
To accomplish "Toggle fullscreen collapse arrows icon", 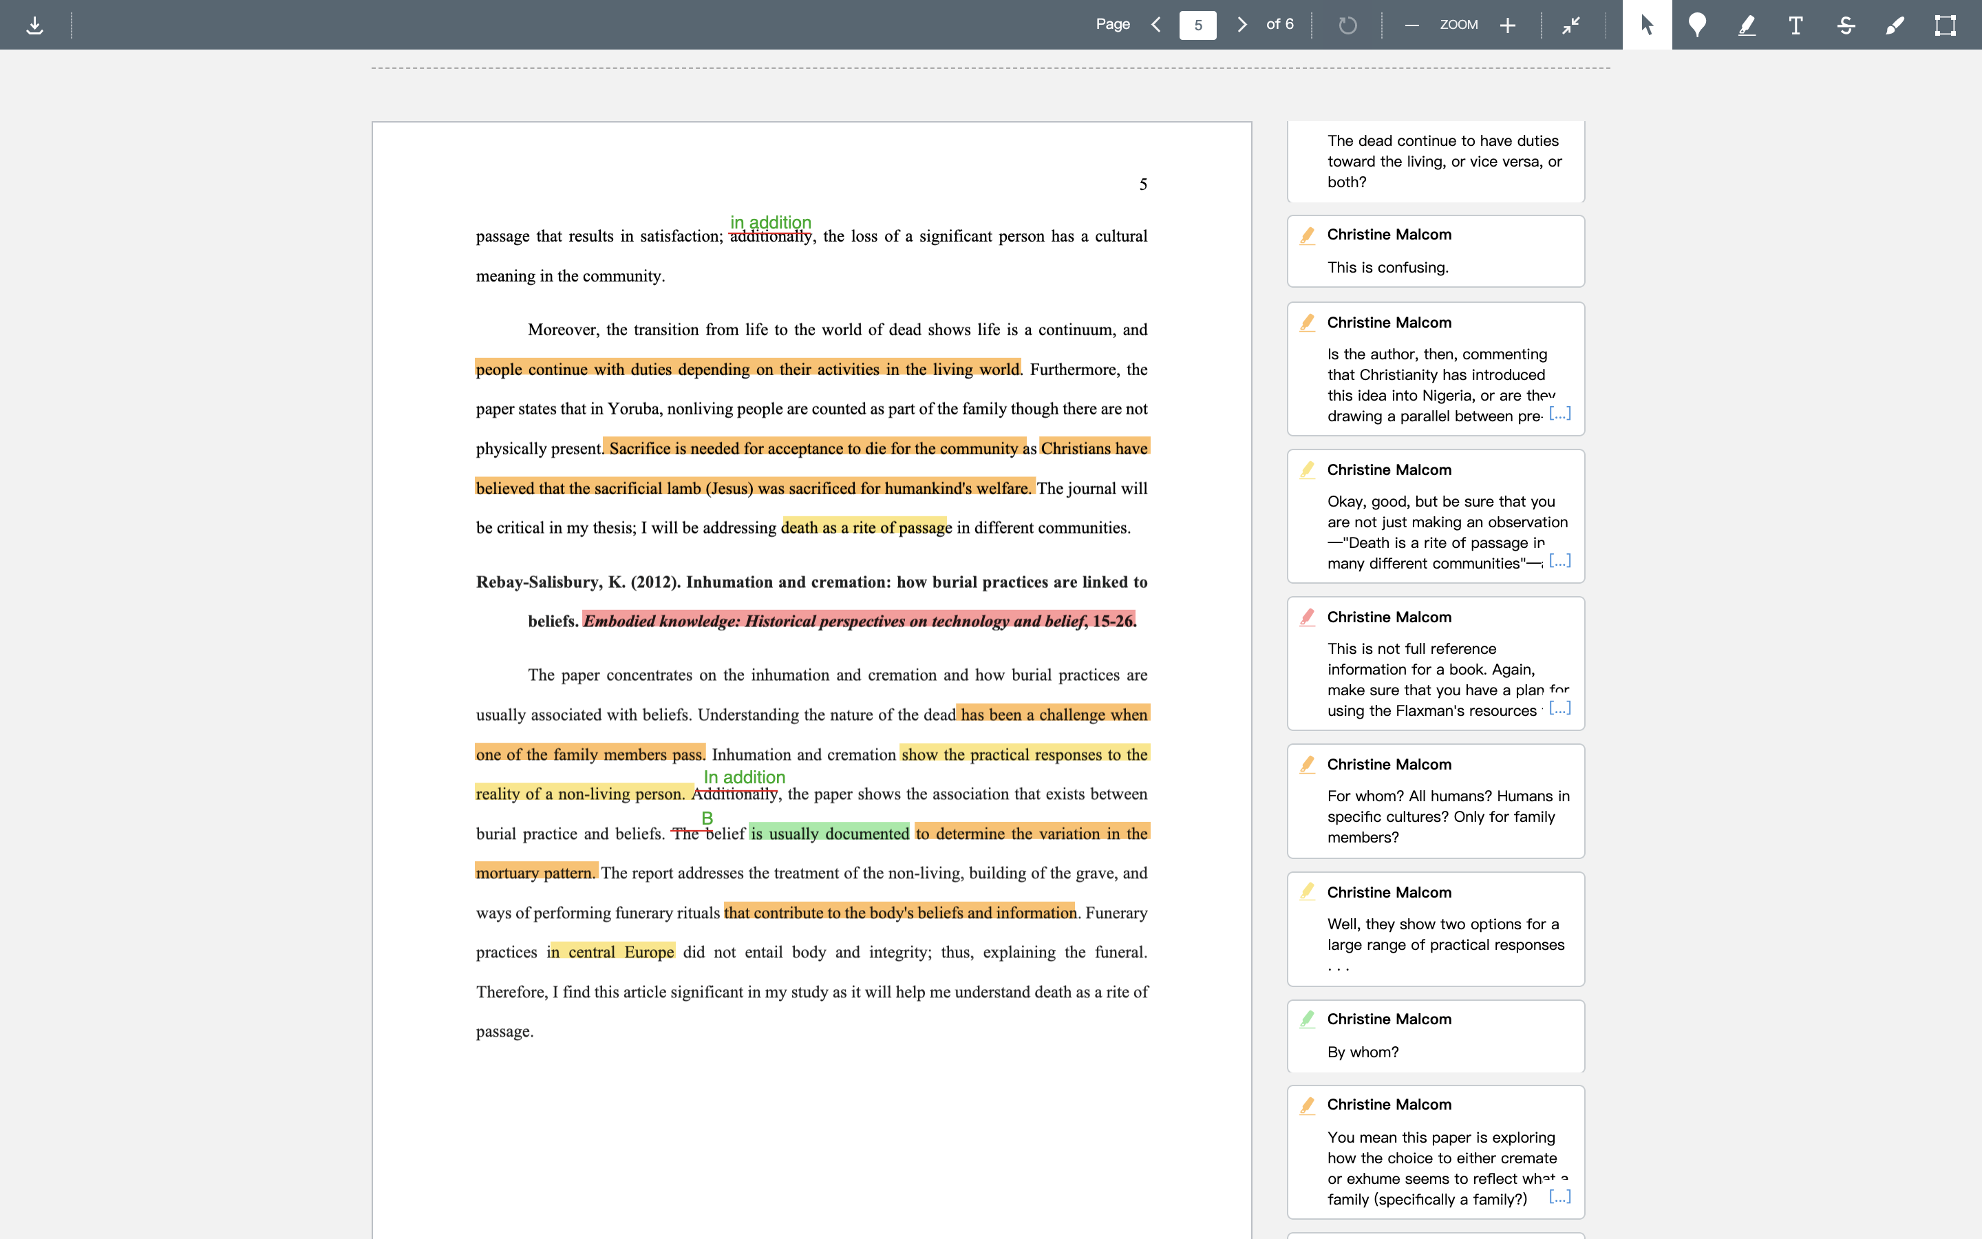I will 1571,25.
